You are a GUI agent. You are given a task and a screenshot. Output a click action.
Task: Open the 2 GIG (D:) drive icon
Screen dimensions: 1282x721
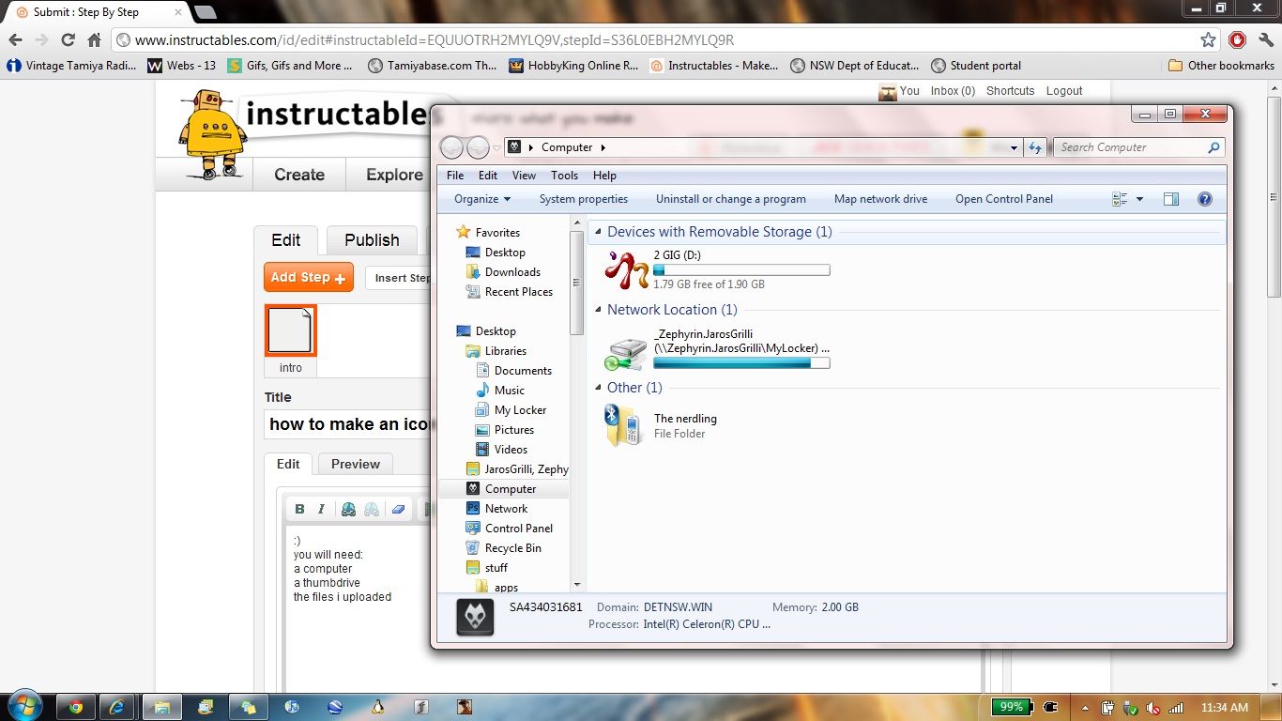(x=626, y=270)
